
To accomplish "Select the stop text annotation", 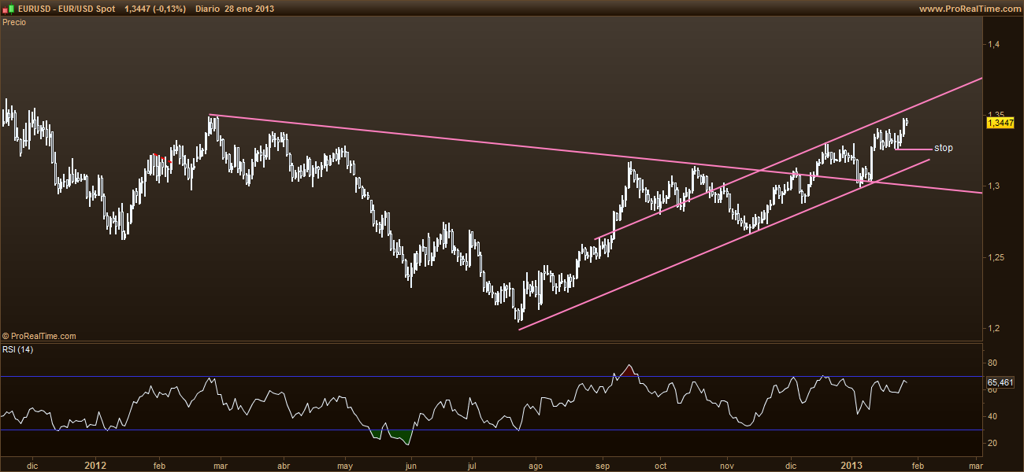I will 943,148.
